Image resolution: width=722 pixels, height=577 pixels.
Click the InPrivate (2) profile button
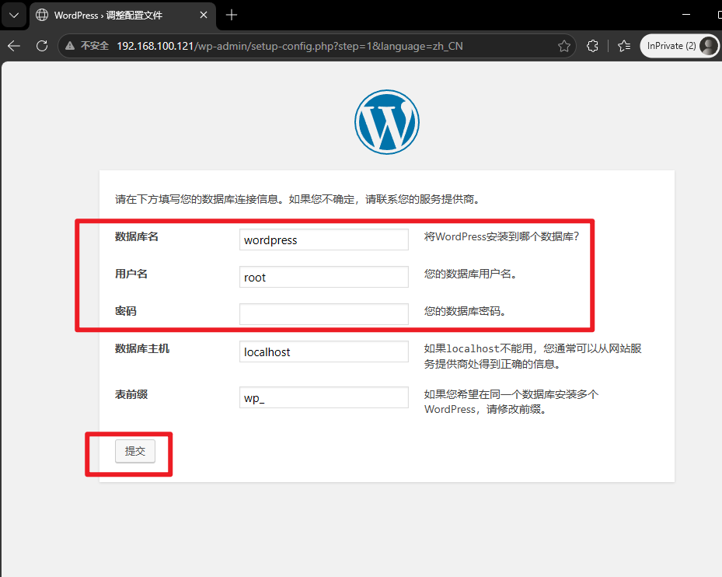click(679, 46)
